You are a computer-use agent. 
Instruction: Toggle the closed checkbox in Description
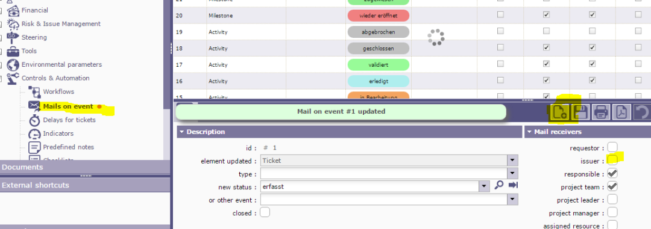265,212
